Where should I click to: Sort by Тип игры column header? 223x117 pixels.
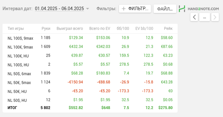[x=16, y=29]
